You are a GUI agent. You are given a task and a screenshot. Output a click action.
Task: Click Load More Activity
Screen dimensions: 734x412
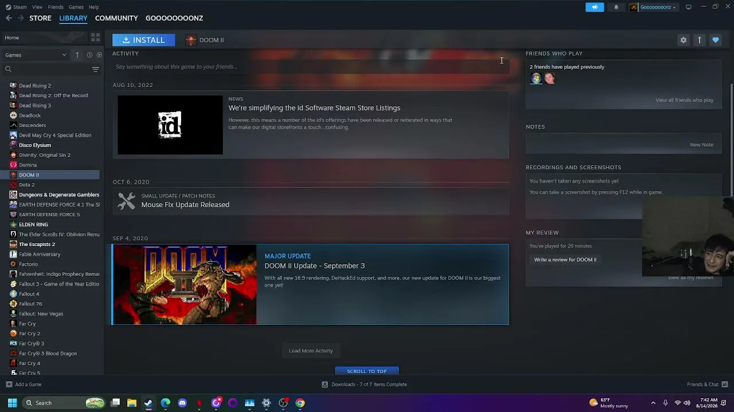311,351
